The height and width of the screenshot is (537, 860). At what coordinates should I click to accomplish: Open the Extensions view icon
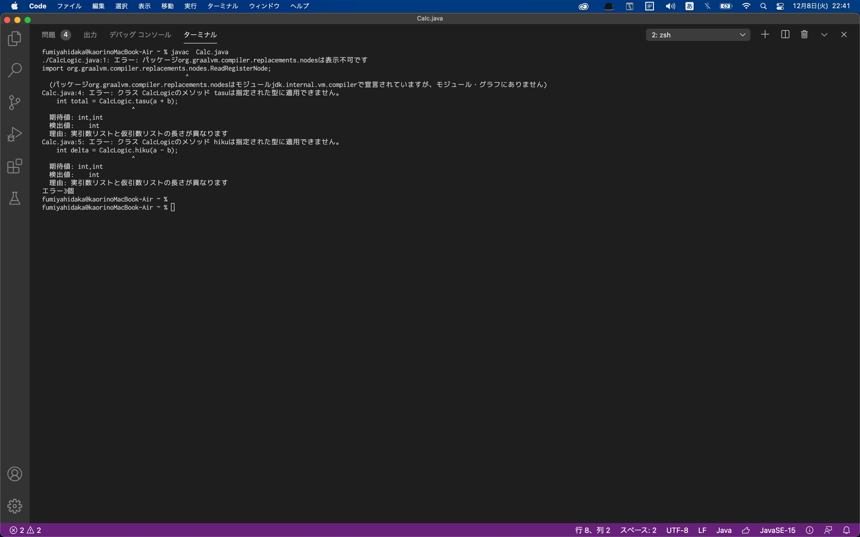[x=15, y=166]
